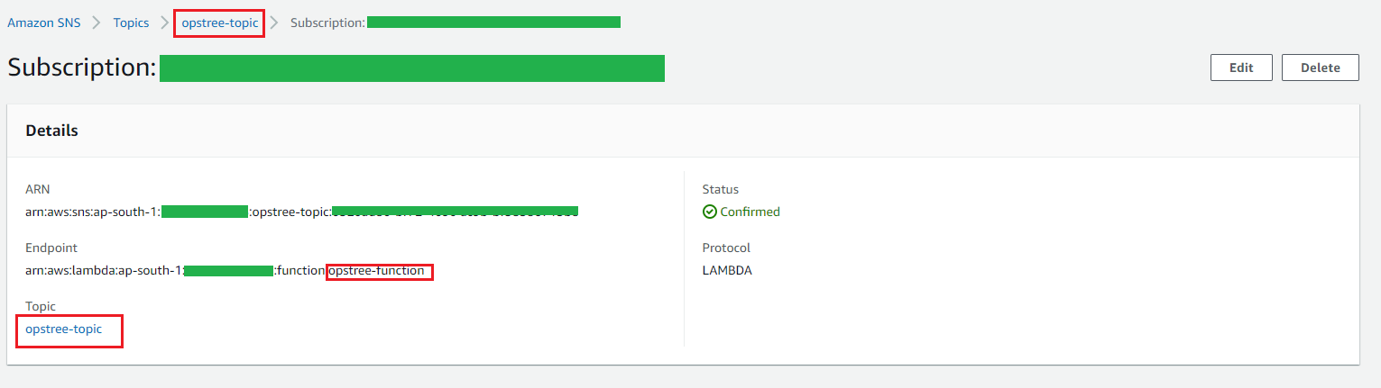Click the LAMBDA protocol value
Screen dimensions: 1381x388
727,270
